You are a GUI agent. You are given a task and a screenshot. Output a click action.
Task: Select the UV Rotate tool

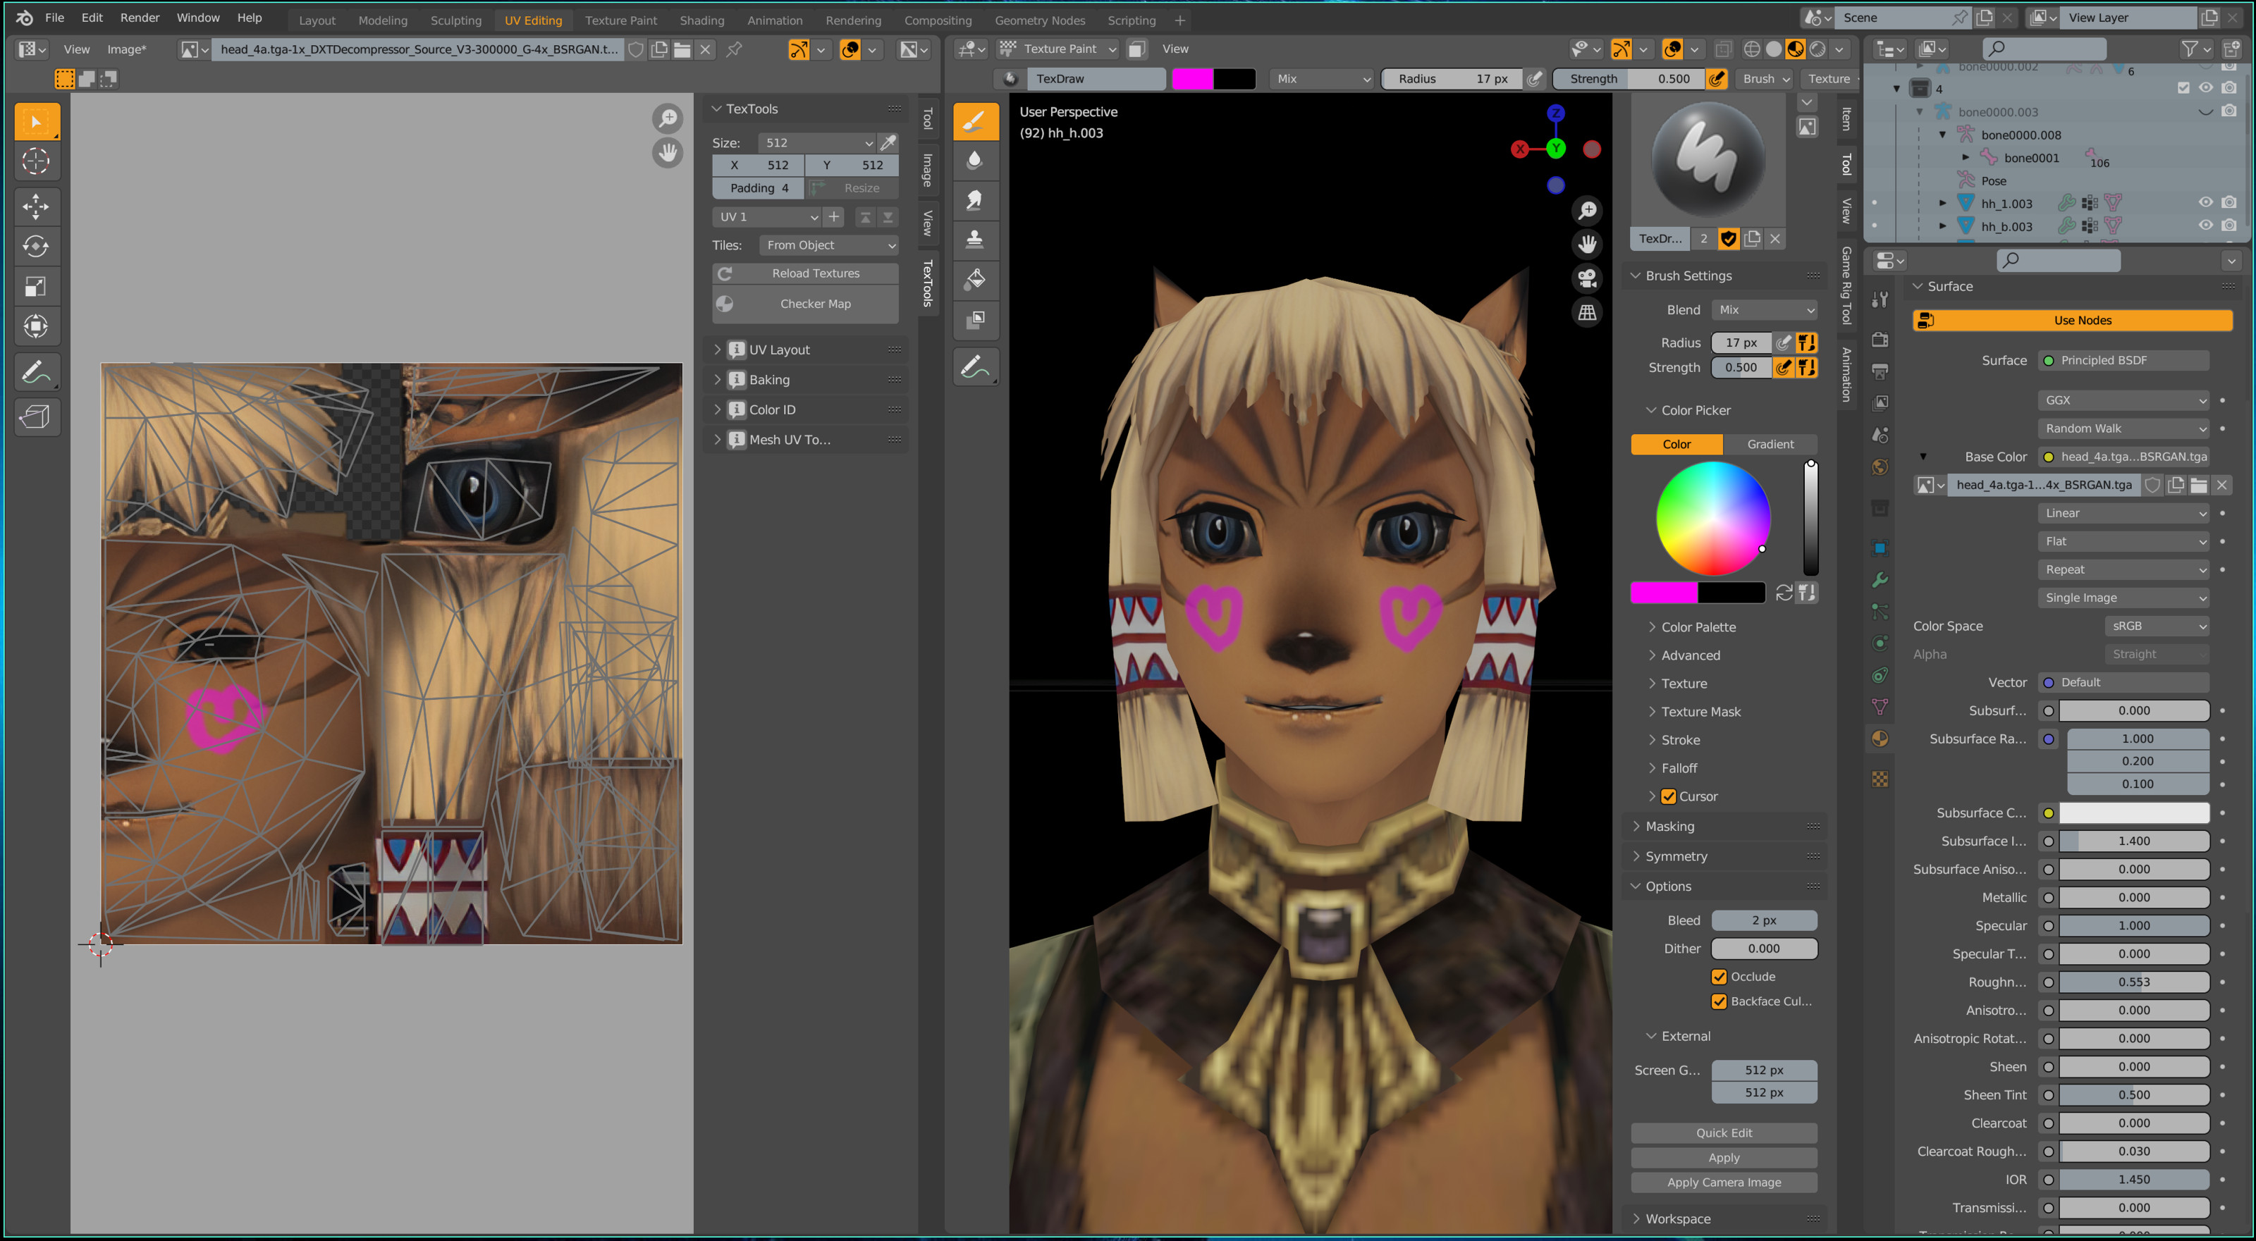click(x=37, y=247)
